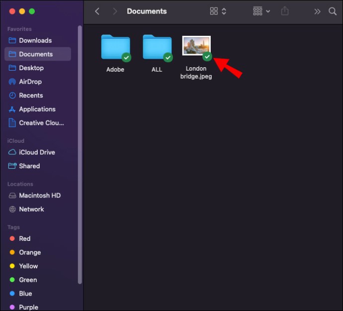Click the green sync checkmark on ALL
The image size is (343, 311).
coord(168,57)
